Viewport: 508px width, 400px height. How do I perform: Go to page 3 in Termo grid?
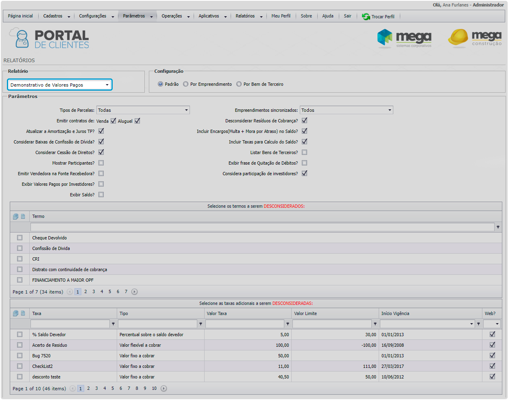[94, 292]
